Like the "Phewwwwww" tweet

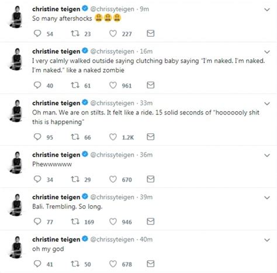point(113,179)
